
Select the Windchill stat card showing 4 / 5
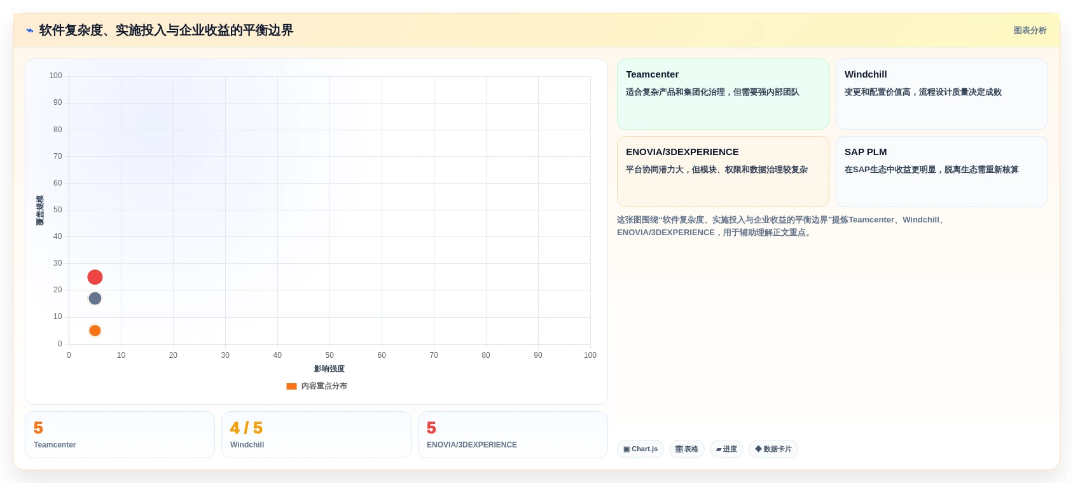click(x=316, y=435)
